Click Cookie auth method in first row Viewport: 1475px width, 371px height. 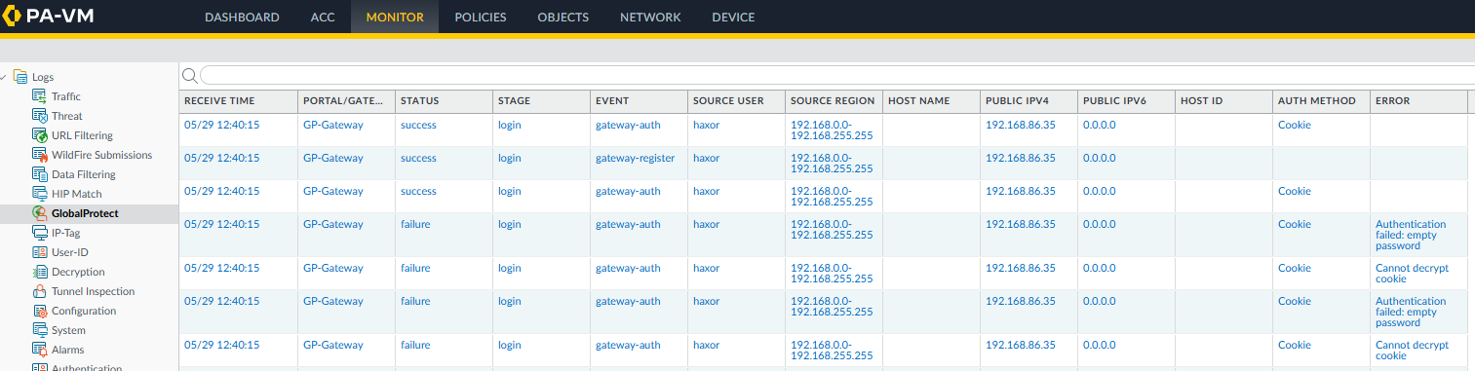coord(1294,125)
